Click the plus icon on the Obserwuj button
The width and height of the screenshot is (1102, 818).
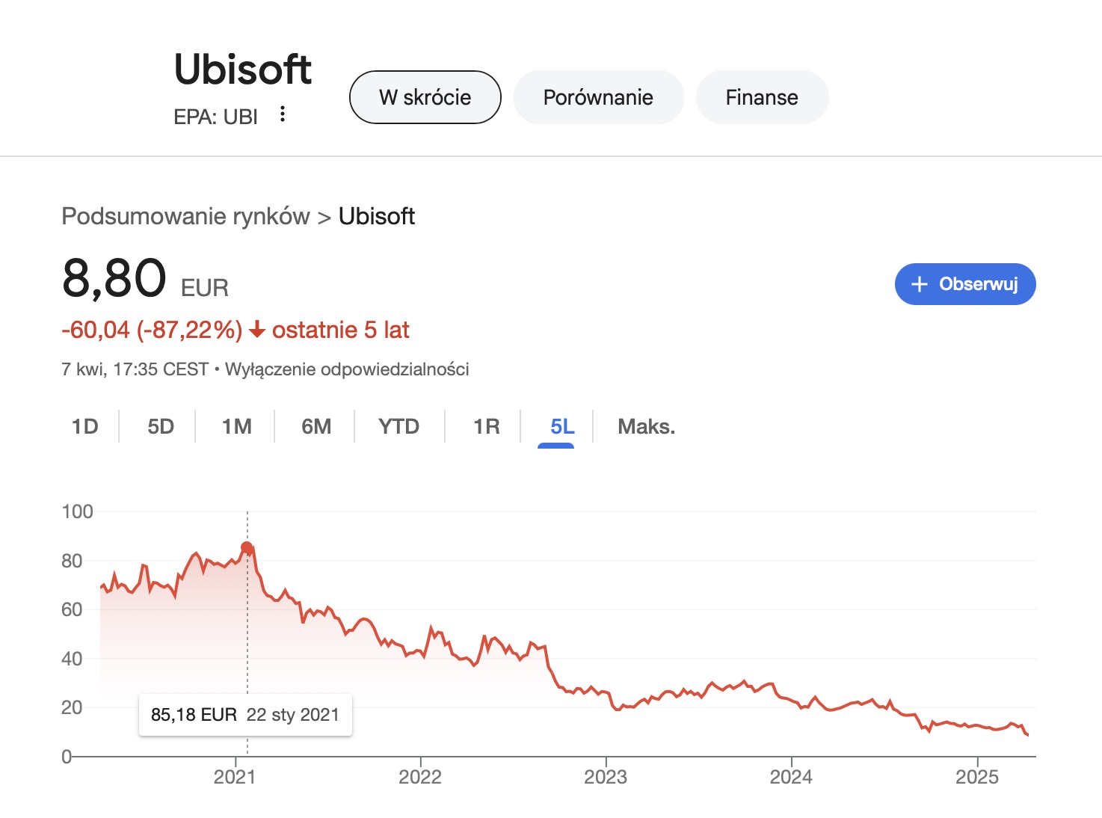click(920, 284)
